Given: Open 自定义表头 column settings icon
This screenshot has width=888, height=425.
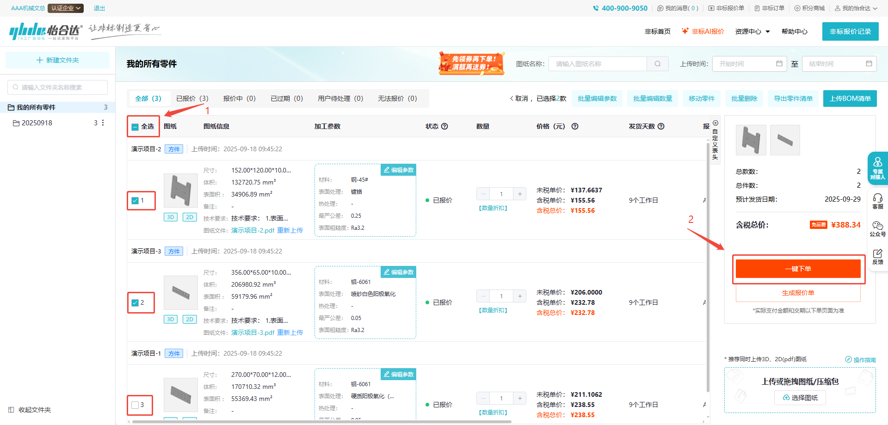Looking at the screenshot, I should pyautogui.click(x=715, y=123).
